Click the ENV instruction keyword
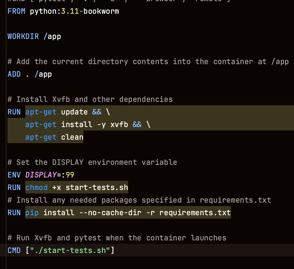 [x=14, y=175]
